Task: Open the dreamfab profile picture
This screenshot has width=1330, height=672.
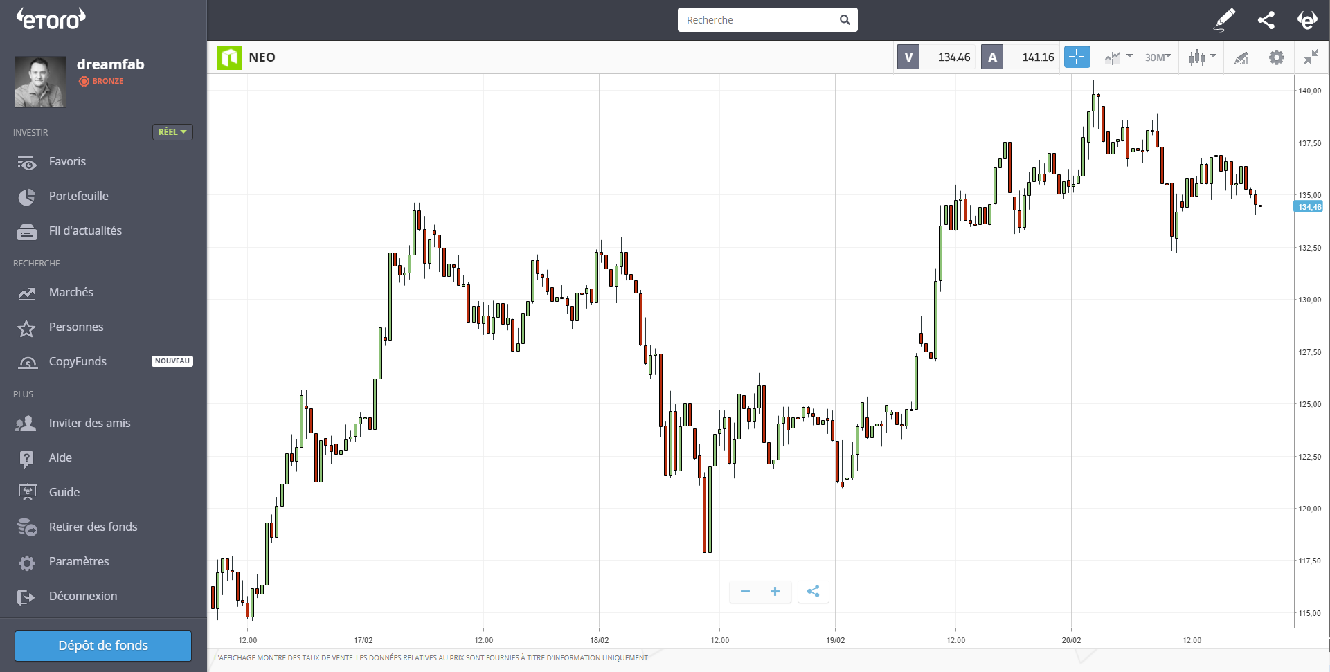Action: point(40,82)
